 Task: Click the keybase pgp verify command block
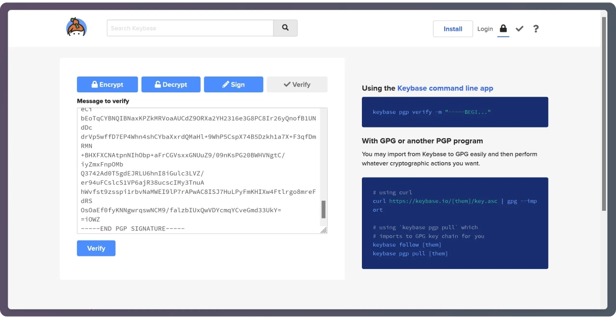[x=455, y=112]
